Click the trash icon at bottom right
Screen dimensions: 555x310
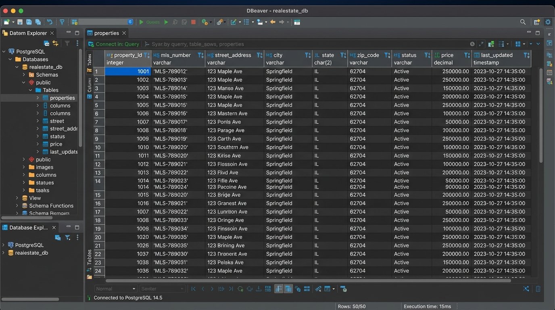538,289
